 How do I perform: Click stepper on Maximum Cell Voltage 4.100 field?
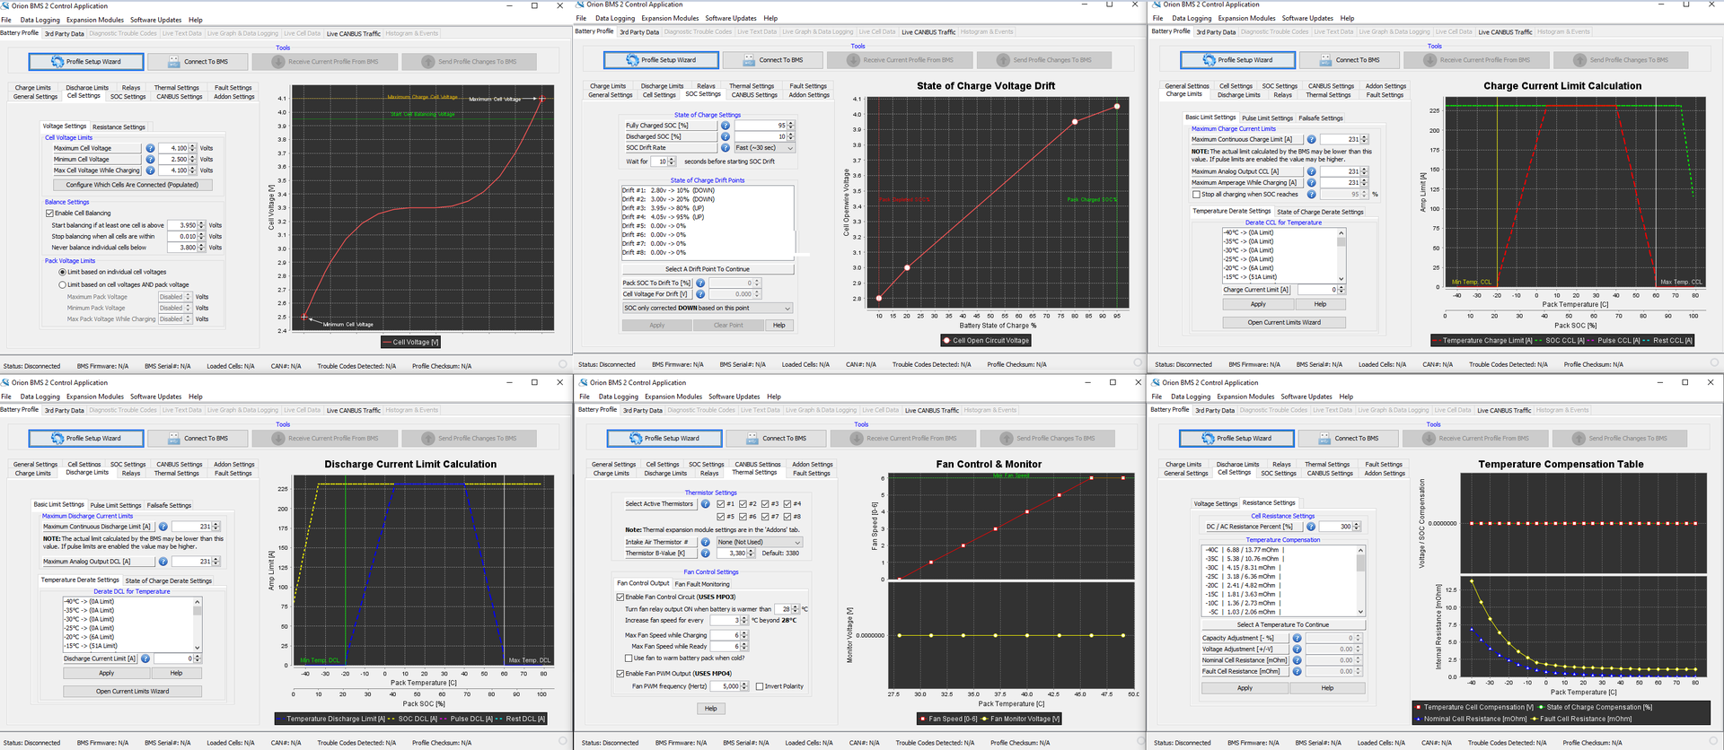coord(191,148)
